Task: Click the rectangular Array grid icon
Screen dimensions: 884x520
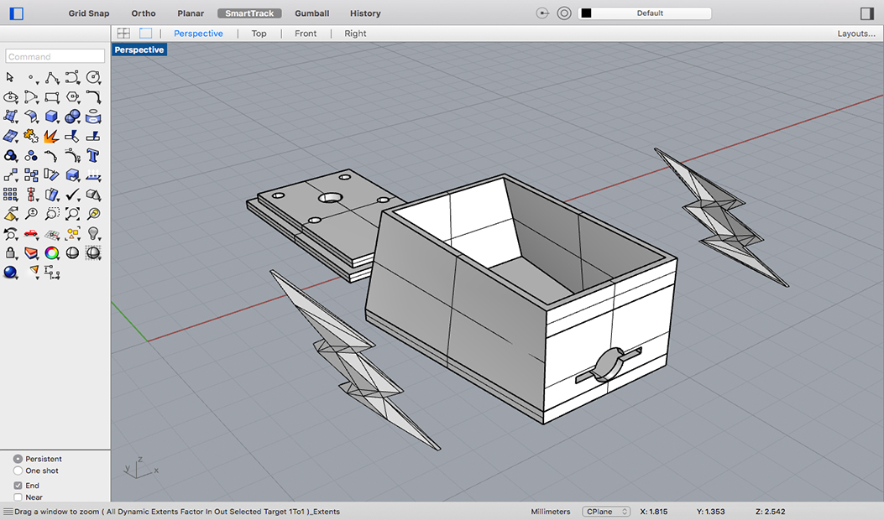Action: point(10,195)
